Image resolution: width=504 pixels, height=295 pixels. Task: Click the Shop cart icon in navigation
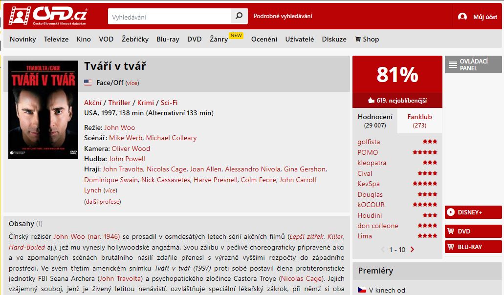click(358, 39)
